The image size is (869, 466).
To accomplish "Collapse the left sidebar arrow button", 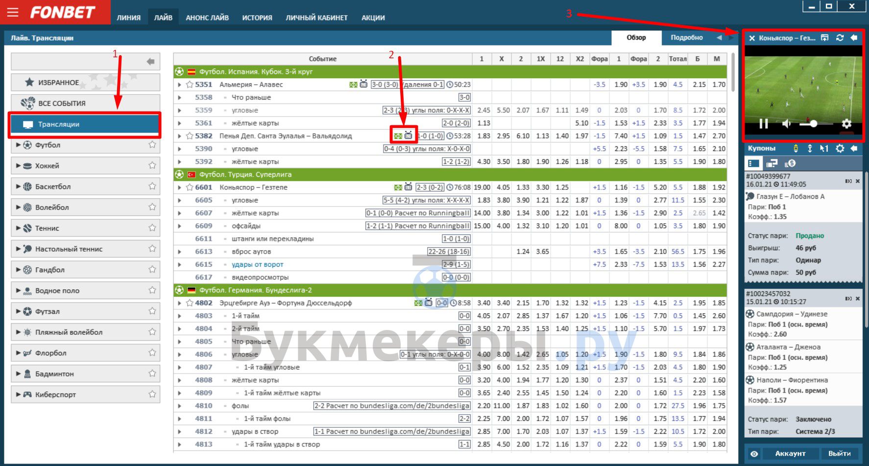I will tap(150, 61).
